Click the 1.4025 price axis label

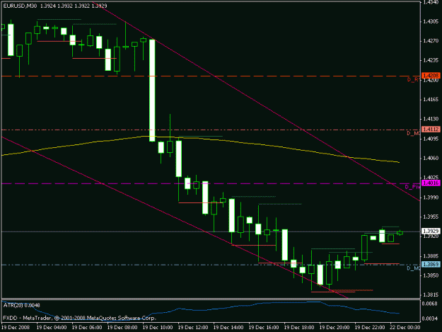(x=431, y=178)
